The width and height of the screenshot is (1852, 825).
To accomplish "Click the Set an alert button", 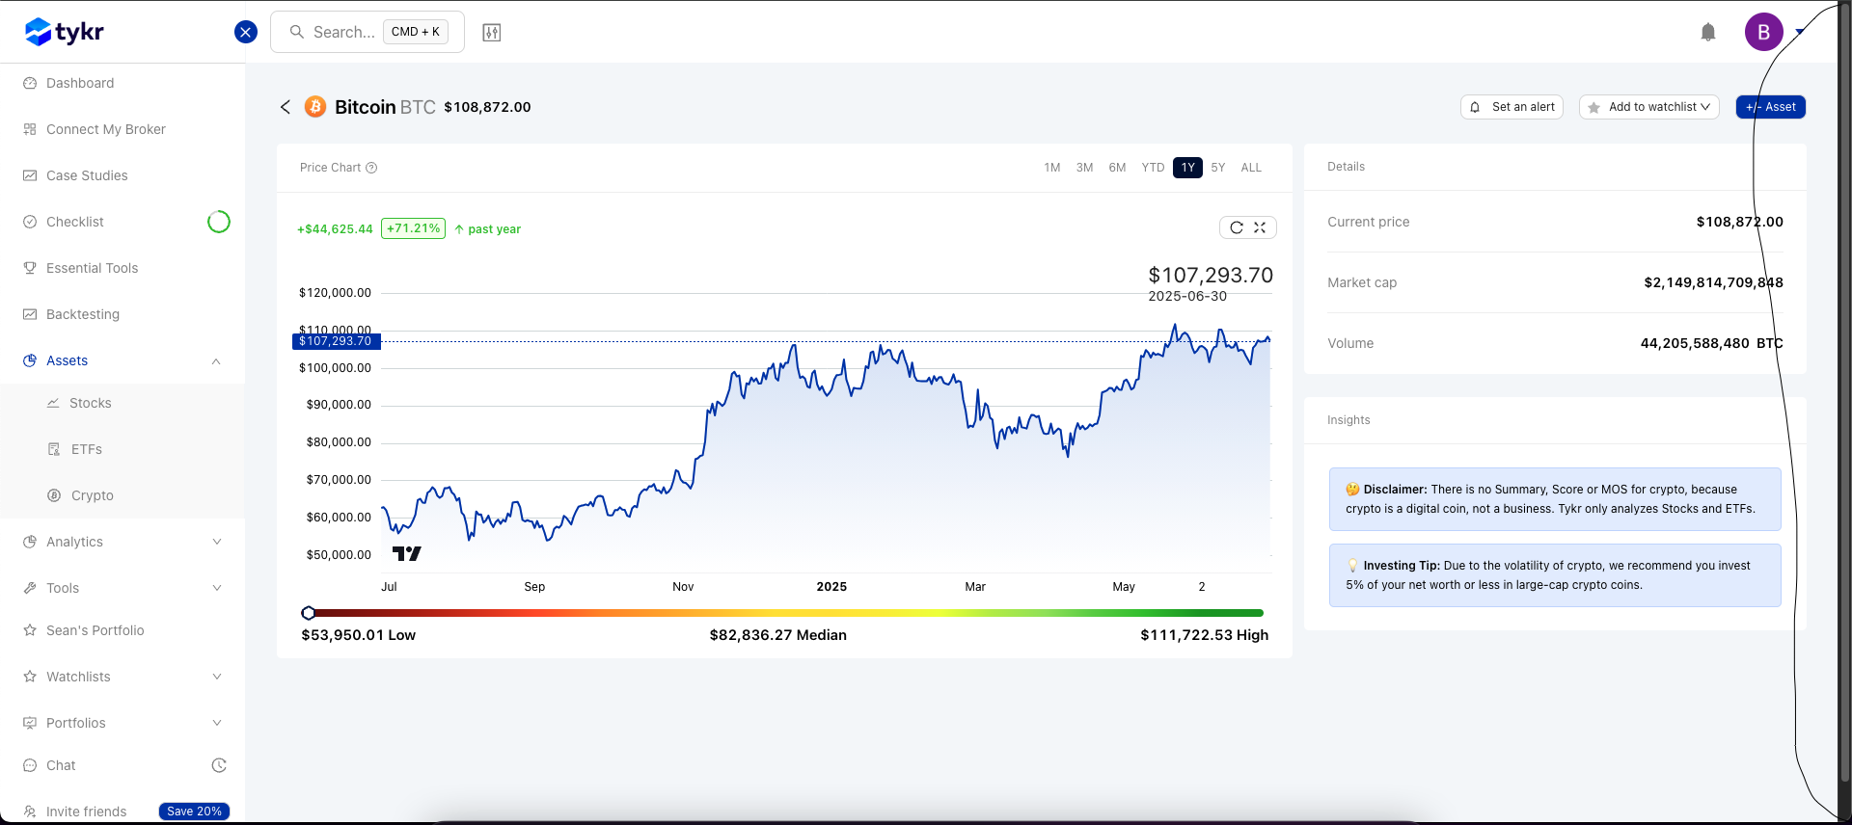I will pyautogui.click(x=1512, y=107).
